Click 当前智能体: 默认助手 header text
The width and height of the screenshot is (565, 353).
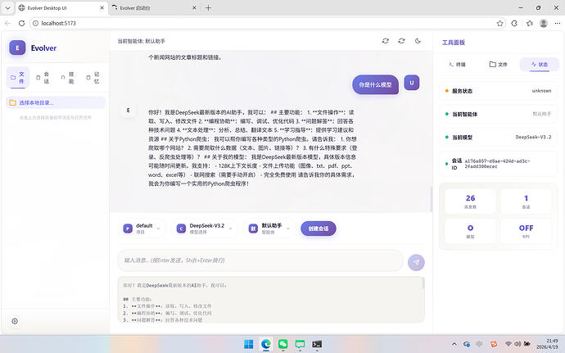(141, 41)
